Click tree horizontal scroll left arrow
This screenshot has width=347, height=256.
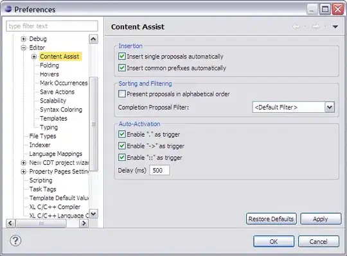pos(11,223)
